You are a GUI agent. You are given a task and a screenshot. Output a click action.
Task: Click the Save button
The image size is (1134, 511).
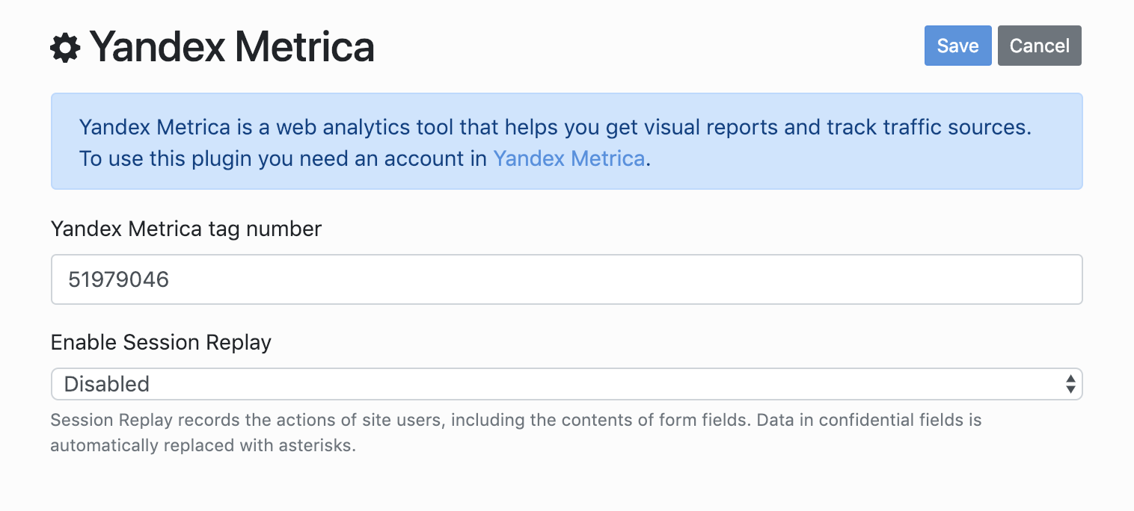point(957,46)
